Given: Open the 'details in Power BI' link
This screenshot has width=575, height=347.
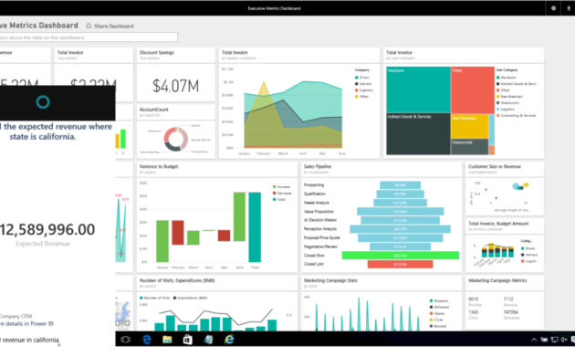Looking at the screenshot, I should 26,323.
